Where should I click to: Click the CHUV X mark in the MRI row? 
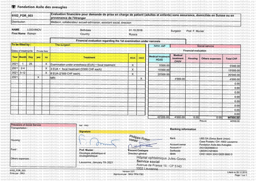point(141,79)
